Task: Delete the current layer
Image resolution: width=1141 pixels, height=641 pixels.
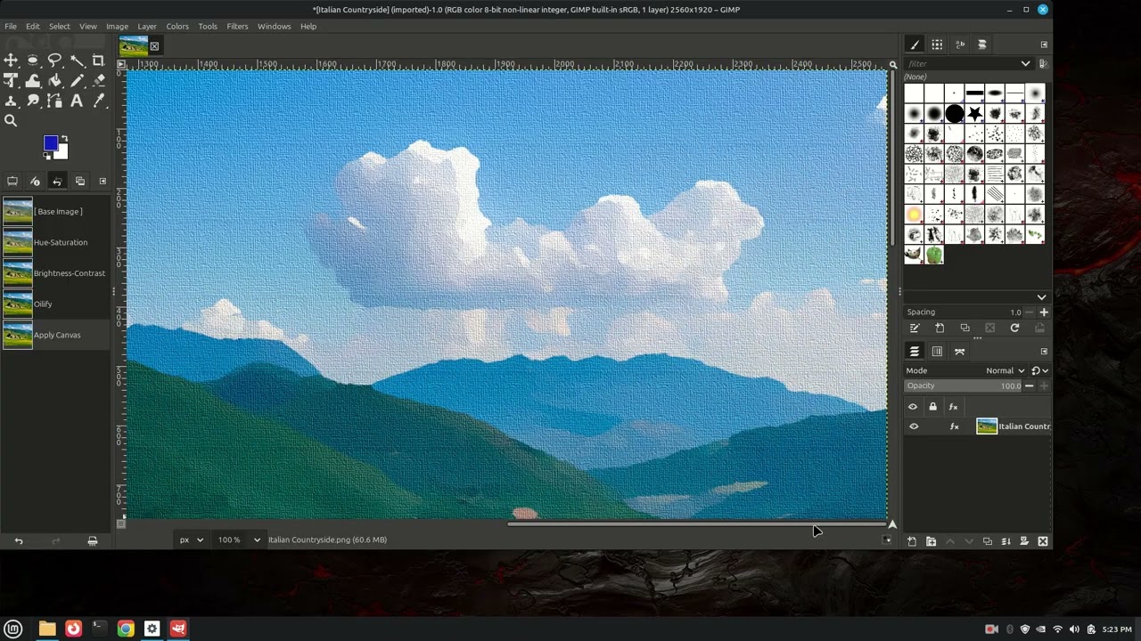Action: pos(1043,541)
